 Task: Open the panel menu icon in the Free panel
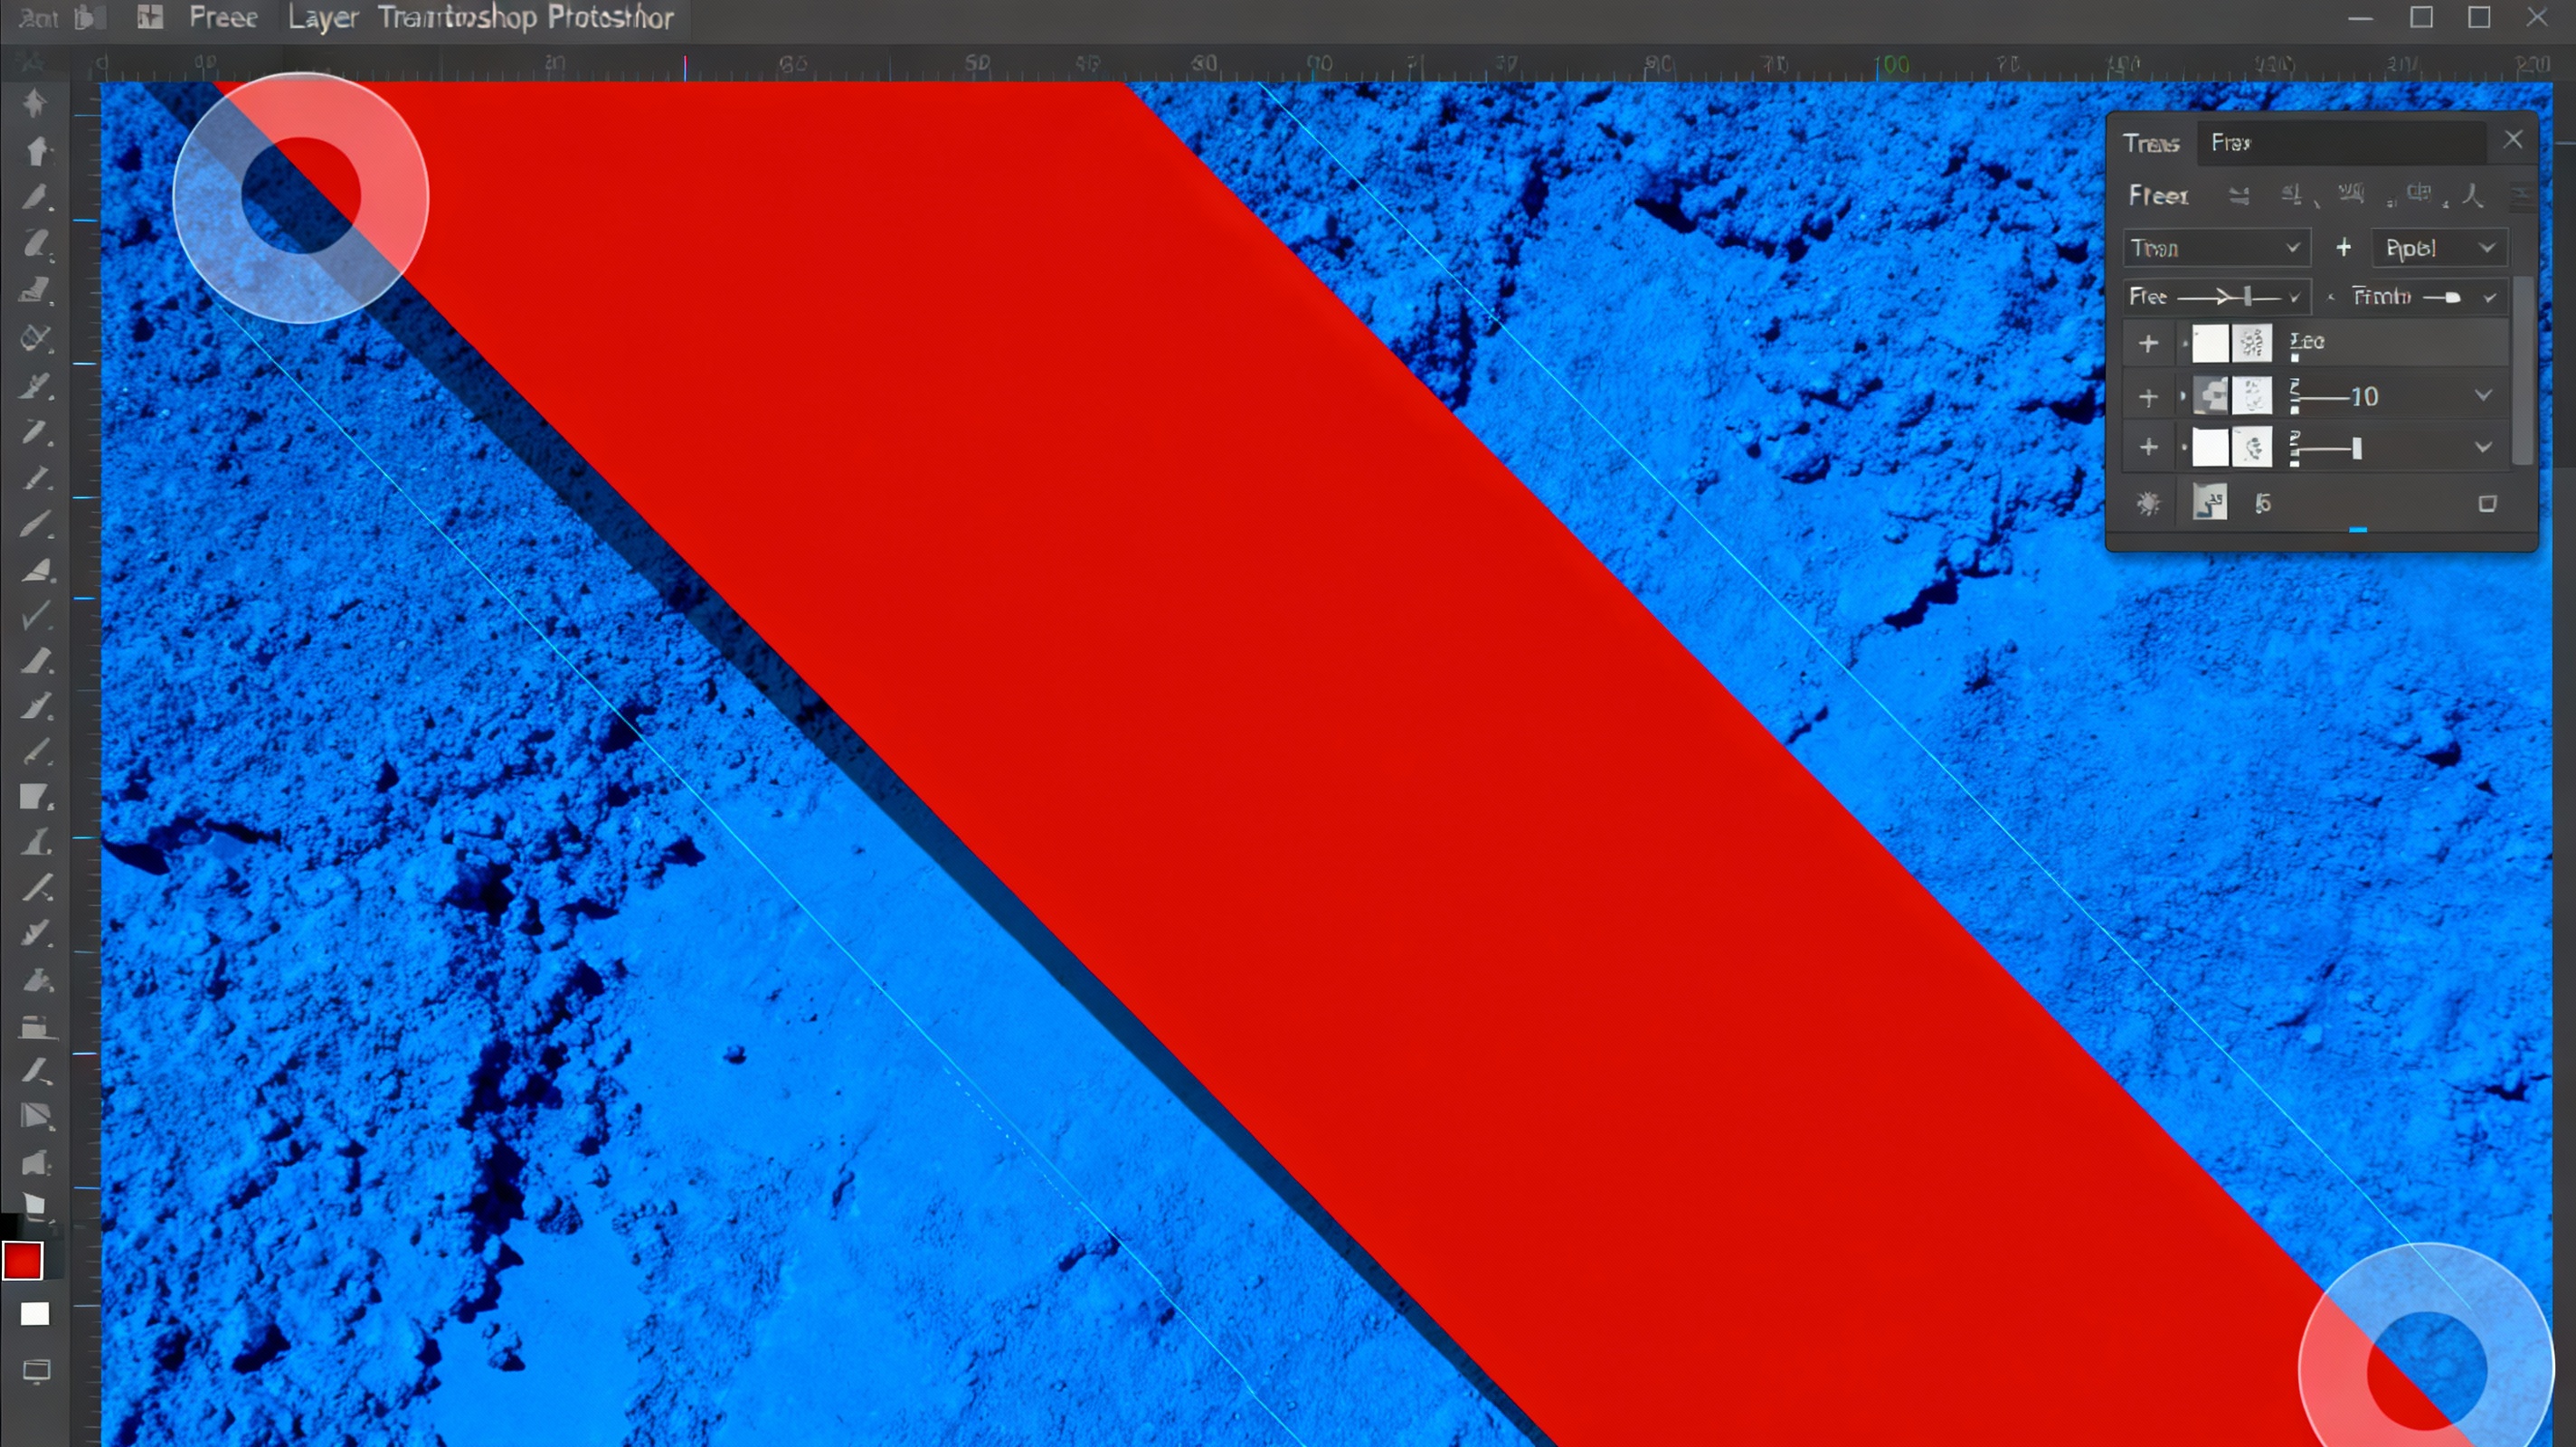coord(2520,197)
